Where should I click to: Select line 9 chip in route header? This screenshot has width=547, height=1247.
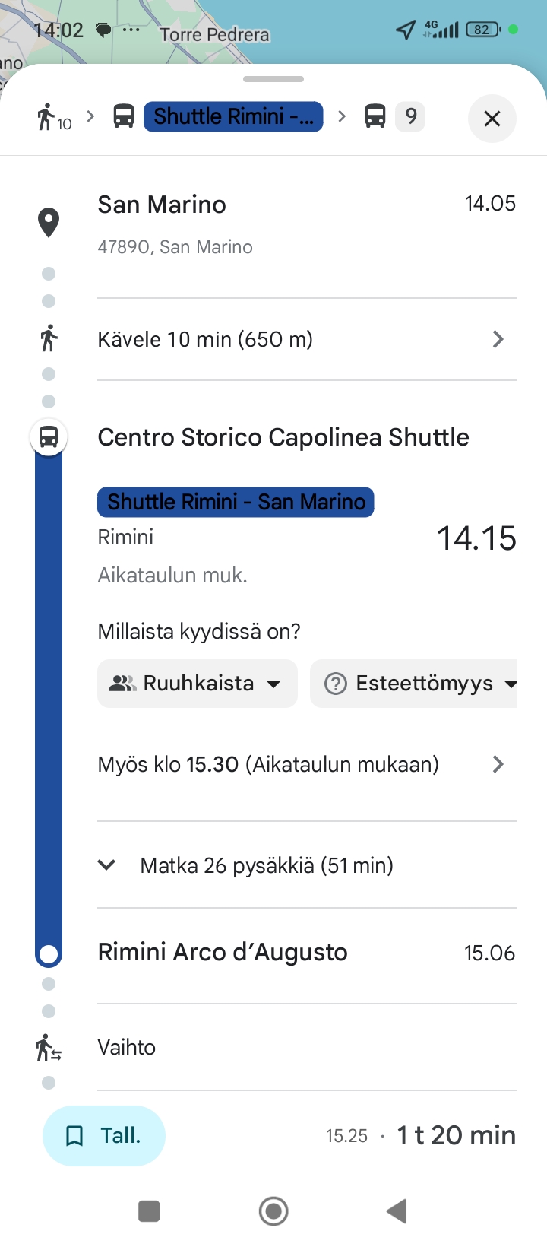click(x=410, y=116)
